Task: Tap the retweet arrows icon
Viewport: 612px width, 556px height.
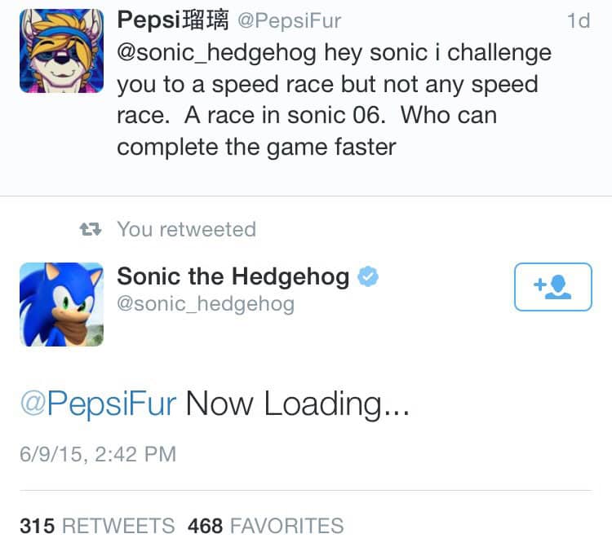Action: pos(91,229)
